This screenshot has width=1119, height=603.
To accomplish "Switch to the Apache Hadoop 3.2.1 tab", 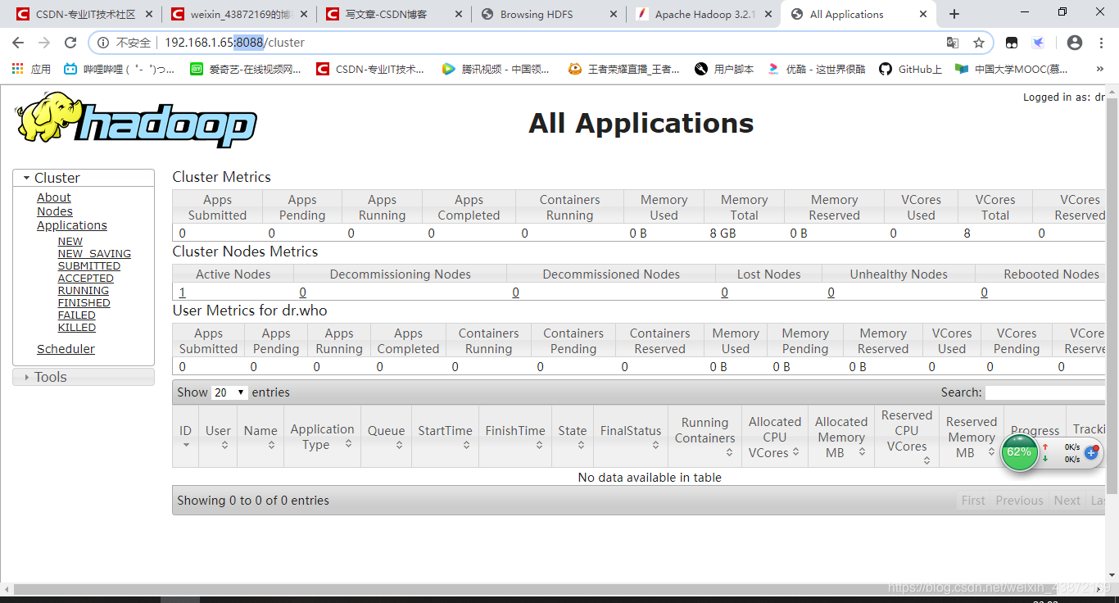I will pyautogui.click(x=704, y=14).
